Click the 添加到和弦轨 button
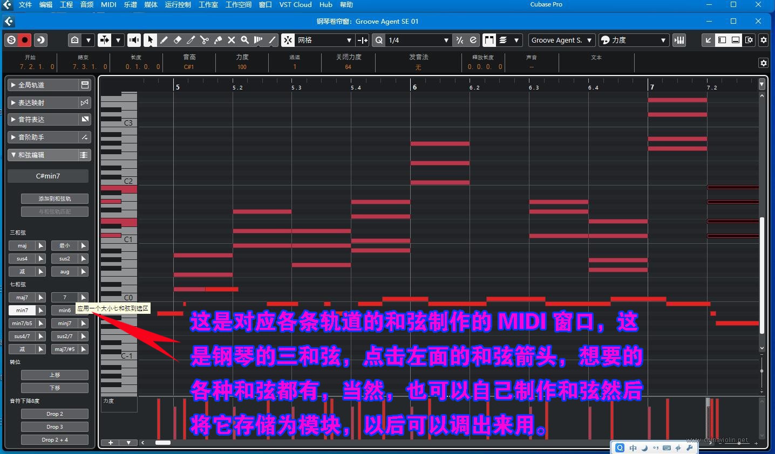 55,199
